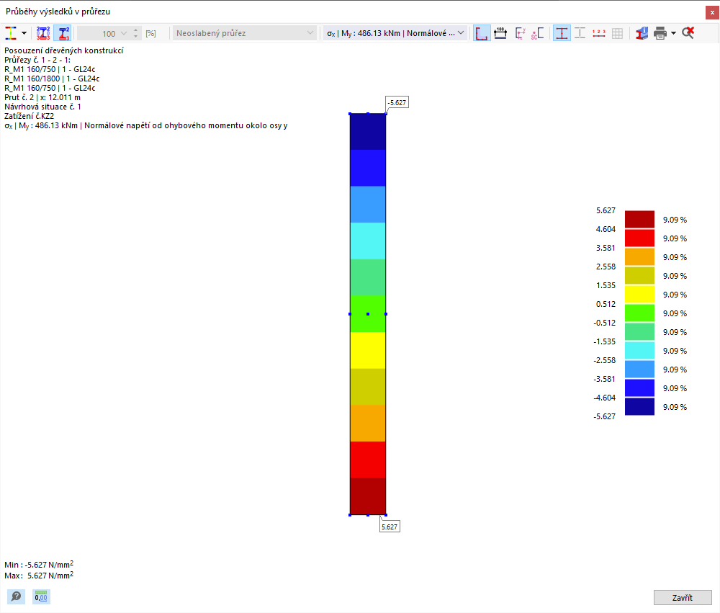Click the line 'R_M1 160/1800 | 1 - GL24c'
Image resolution: width=720 pixels, height=613 pixels.
point(52,79)
